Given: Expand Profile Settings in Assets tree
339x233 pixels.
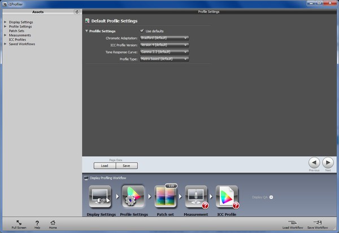Looking at the screenshot, I should coord(5,27).
